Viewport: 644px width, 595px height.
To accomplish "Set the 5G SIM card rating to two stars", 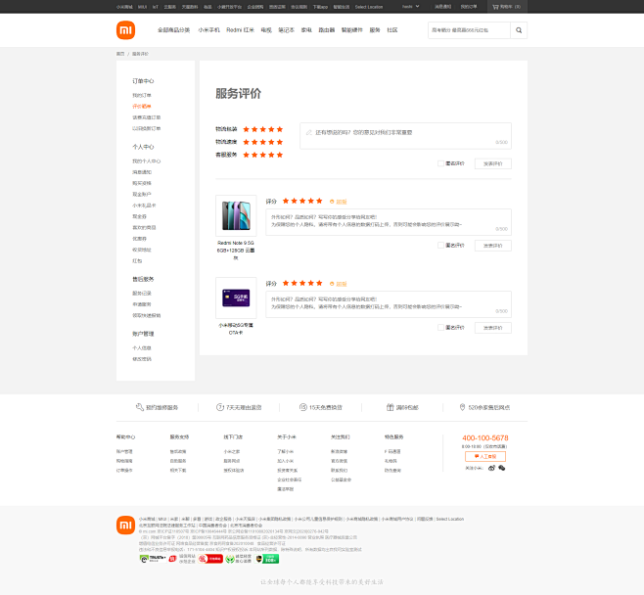I will click(294, 283).
